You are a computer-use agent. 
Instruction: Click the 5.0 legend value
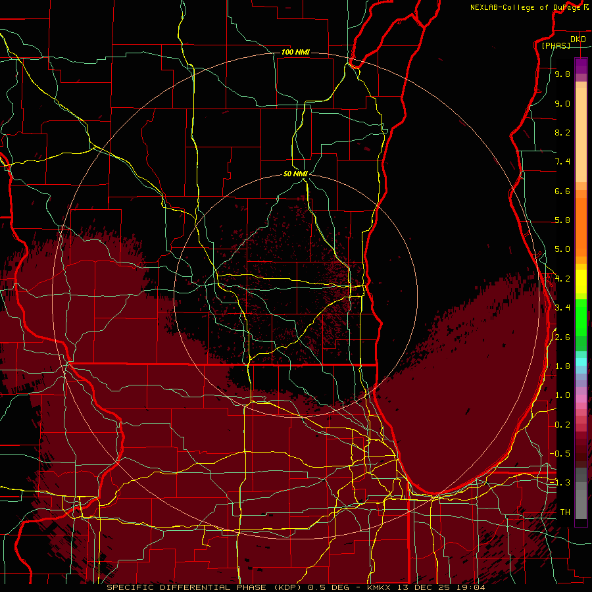(562, 249)
